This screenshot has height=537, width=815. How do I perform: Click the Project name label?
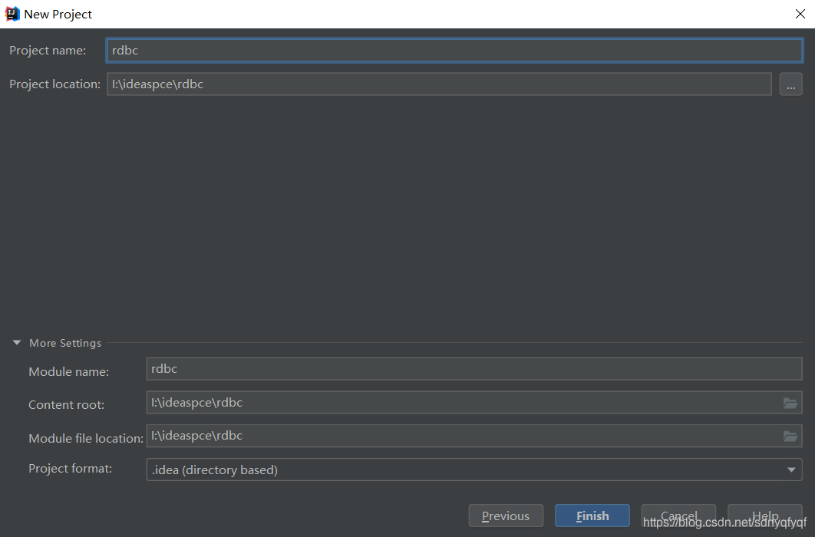click(x=48, y=51)
